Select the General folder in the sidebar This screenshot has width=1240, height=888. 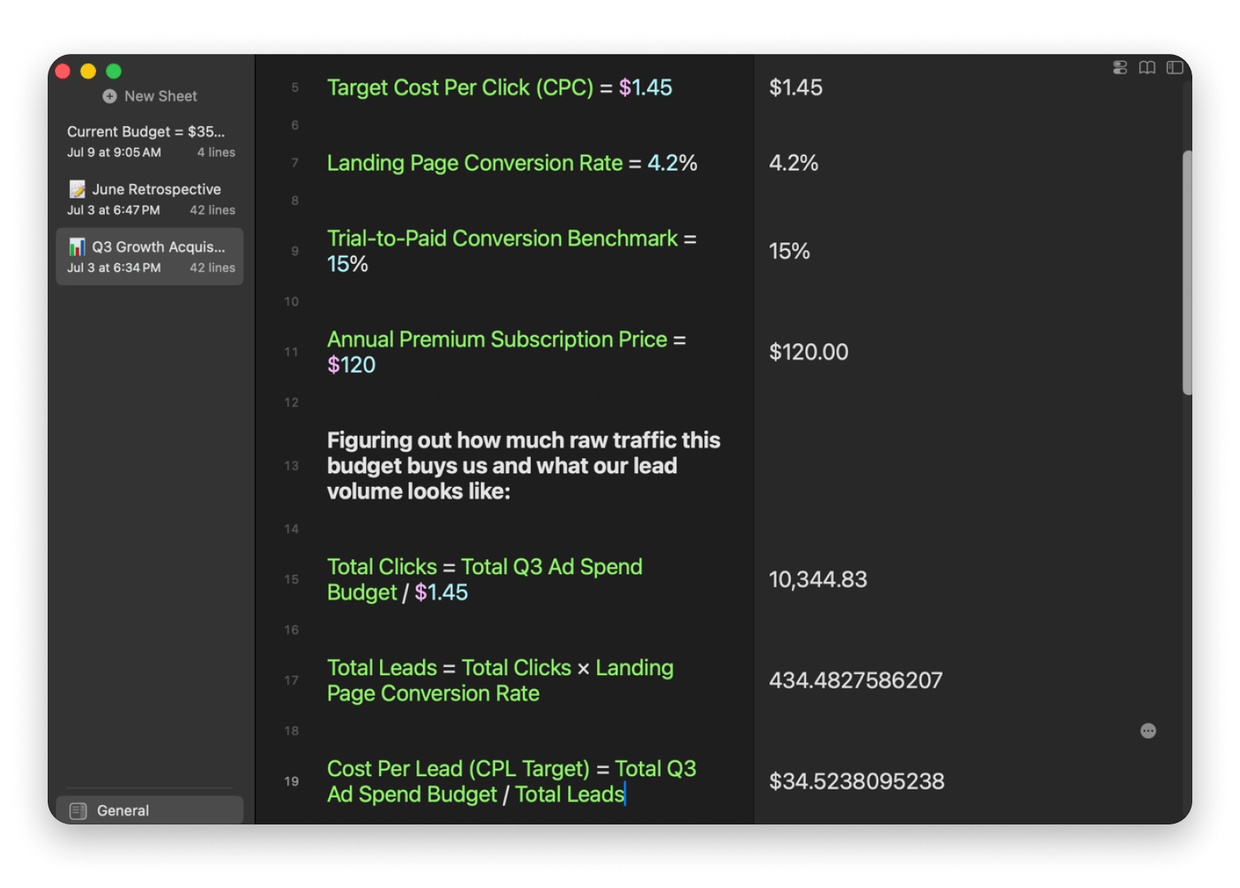pyautogui.click(x=149, y=810)
